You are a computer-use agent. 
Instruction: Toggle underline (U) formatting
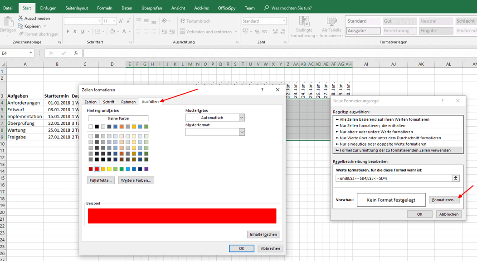[83, 32]
